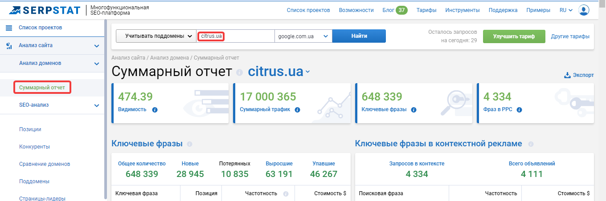Select Сравнение доменов in the sidebar

(45, 164)
